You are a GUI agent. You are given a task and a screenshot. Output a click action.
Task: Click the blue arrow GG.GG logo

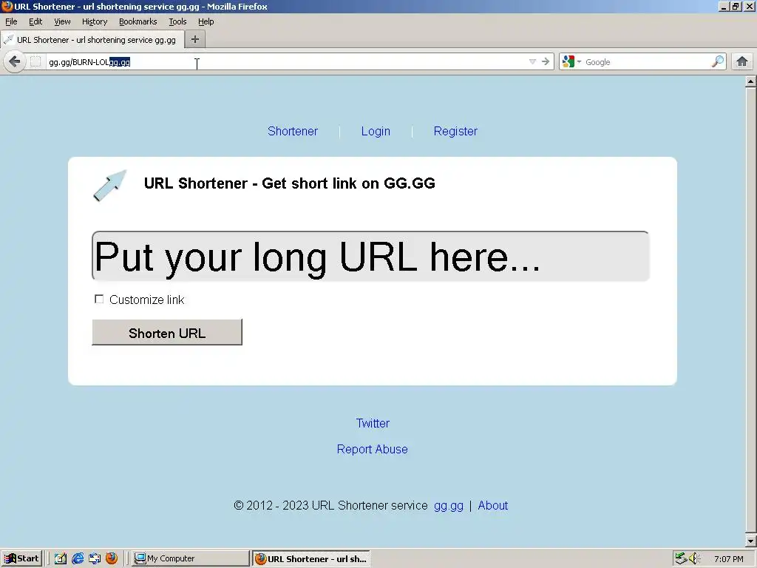[x=109, y=185]
